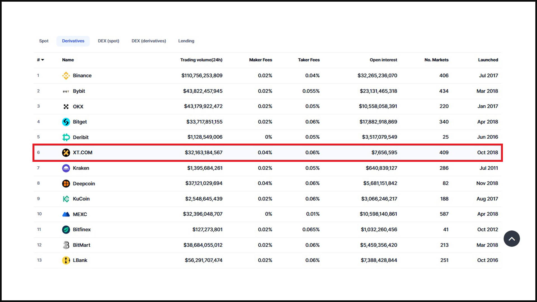The height and width of the screenshot is (302, 537).
Task: Sort by Trading volume column
Action: tap(202, 60)
